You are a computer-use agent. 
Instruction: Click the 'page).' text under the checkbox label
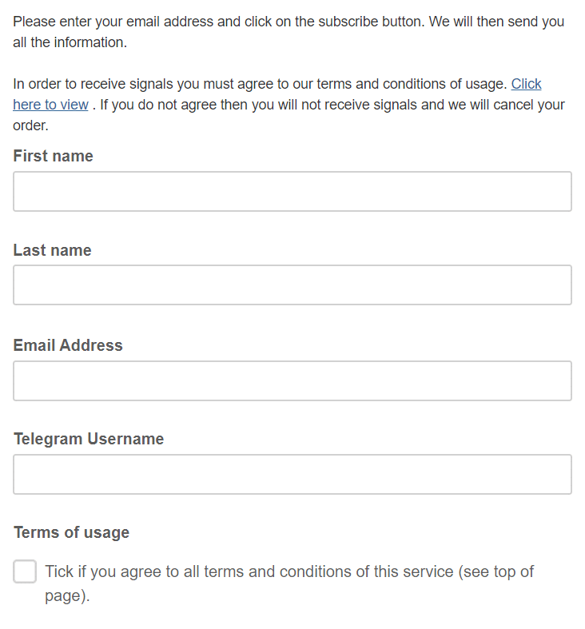[67, 595]
